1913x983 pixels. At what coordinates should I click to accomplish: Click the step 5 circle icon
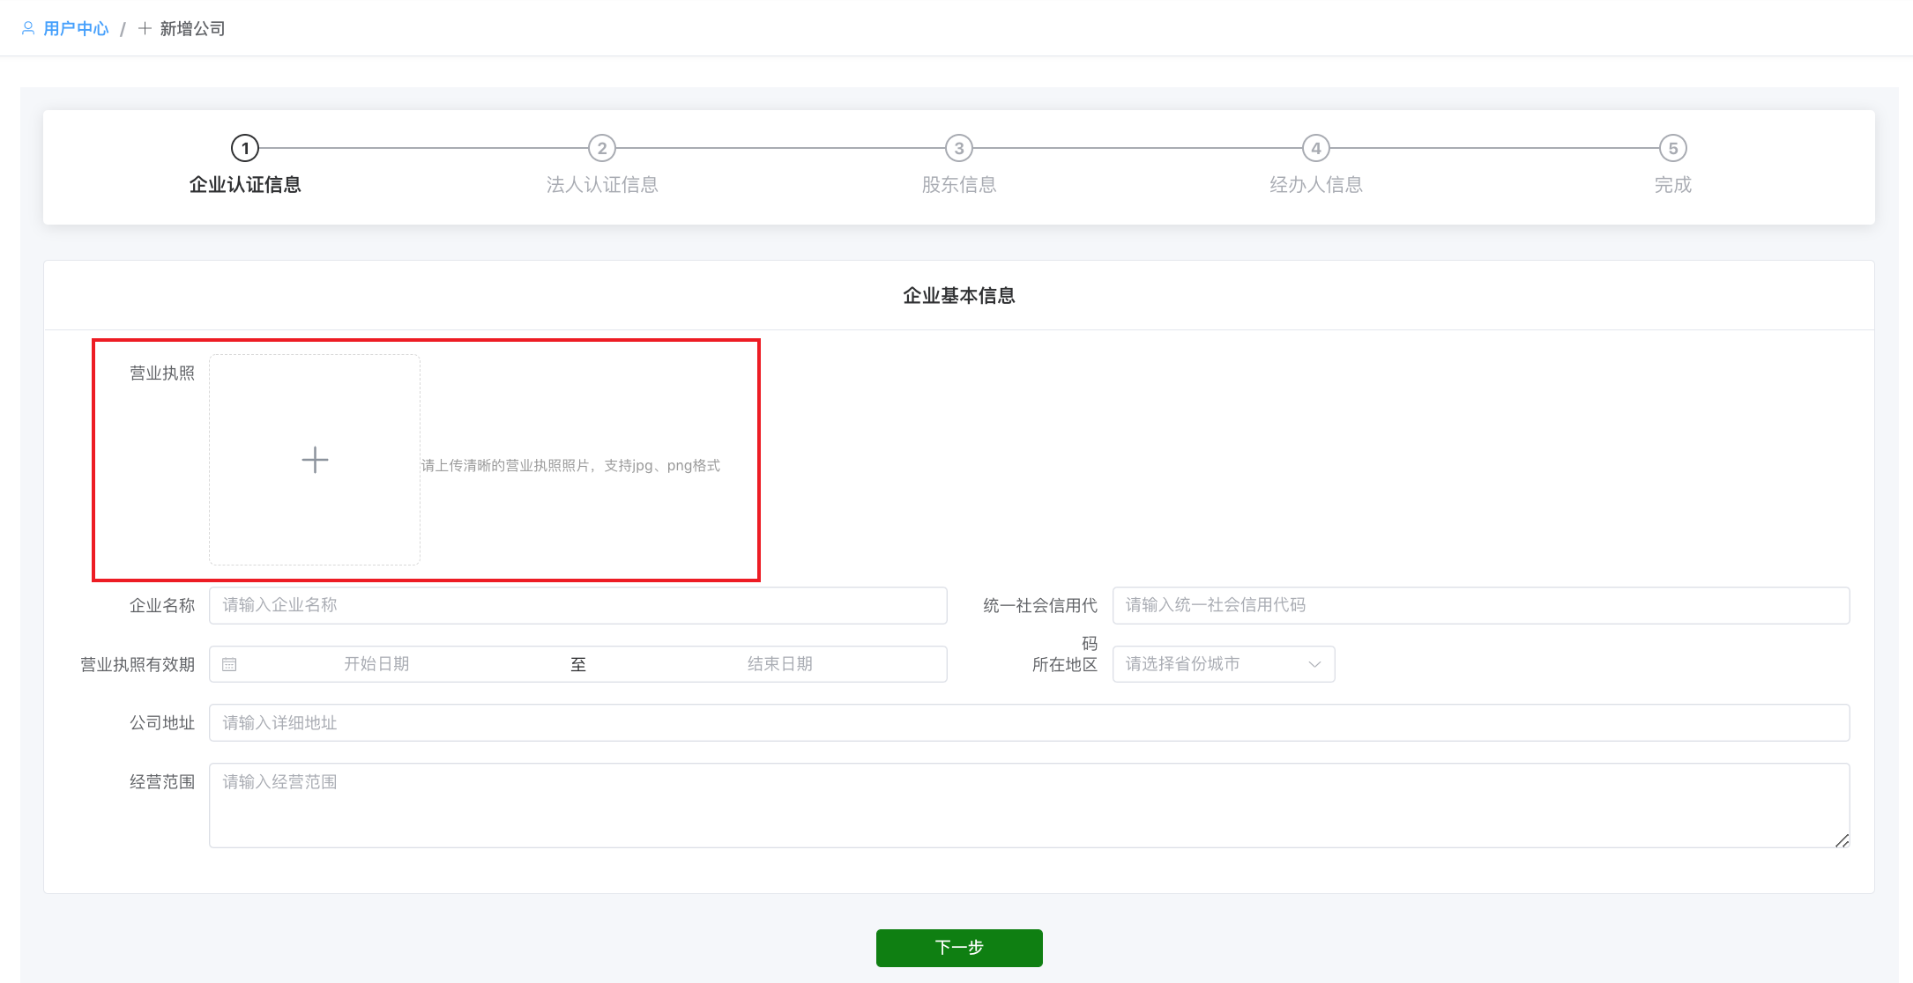(x=1673, y=148)
